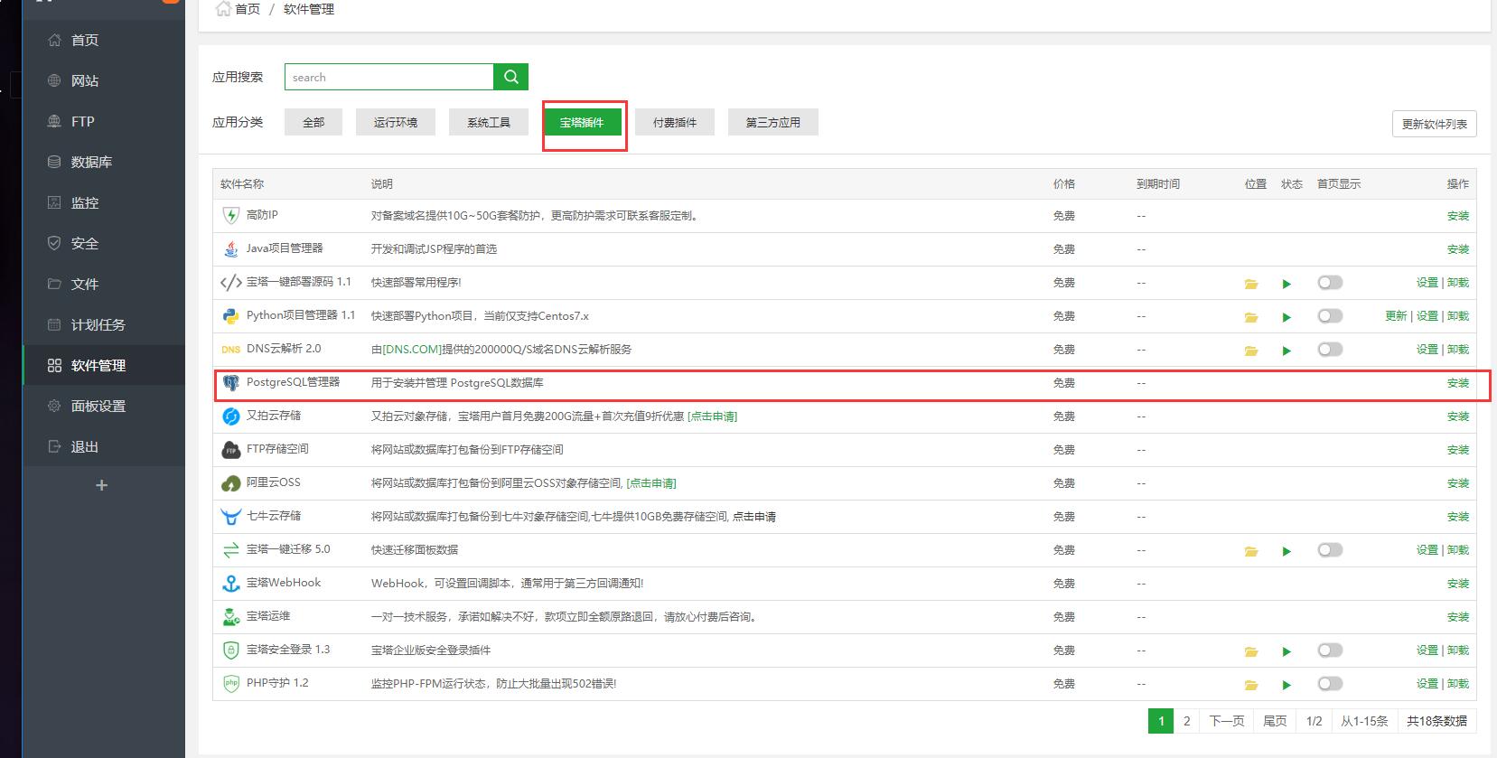Toggle homepage display for DNS云解析
The image size is (1497, 758).
1330,350
